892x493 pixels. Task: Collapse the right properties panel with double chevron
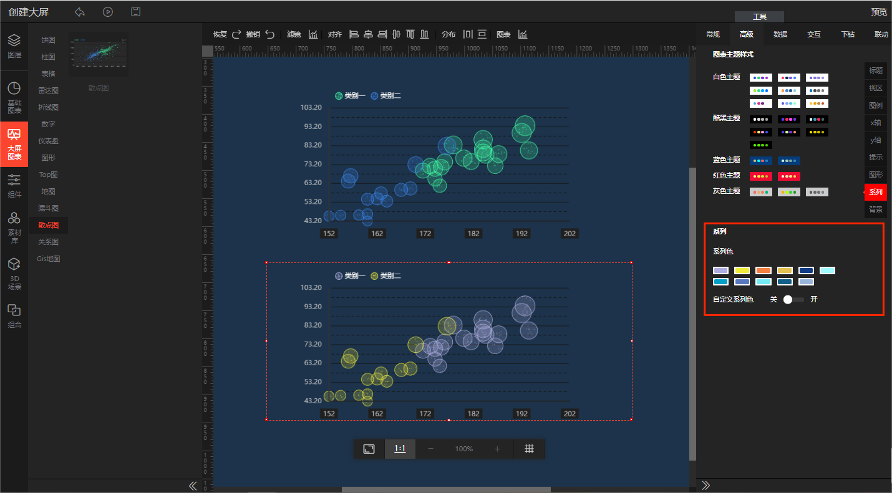(x=706, y=485)
